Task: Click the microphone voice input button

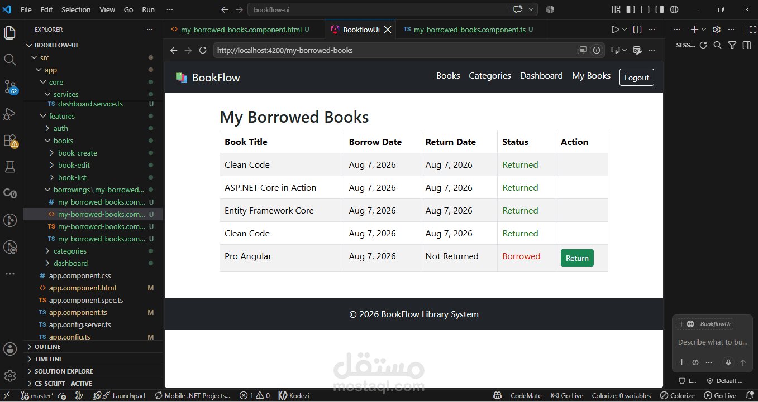Action: (728, 362)
